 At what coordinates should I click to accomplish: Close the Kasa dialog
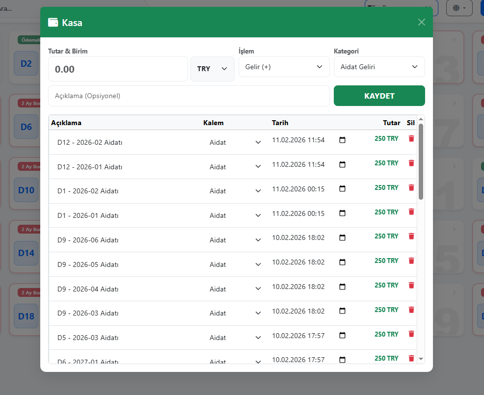[x=421, y=22]
